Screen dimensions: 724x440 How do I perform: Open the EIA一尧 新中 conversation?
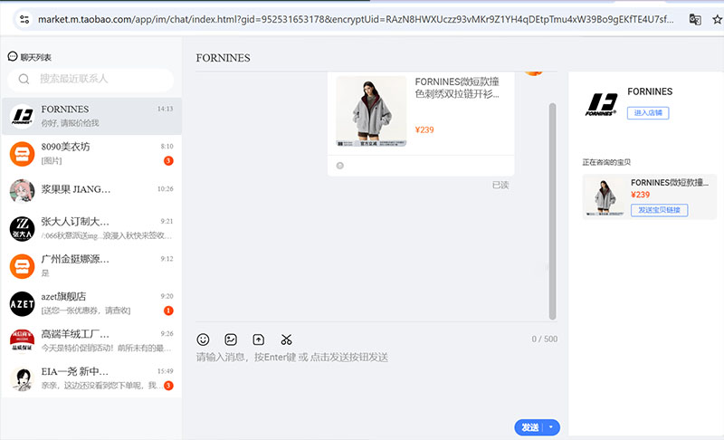tap(92, 378)
